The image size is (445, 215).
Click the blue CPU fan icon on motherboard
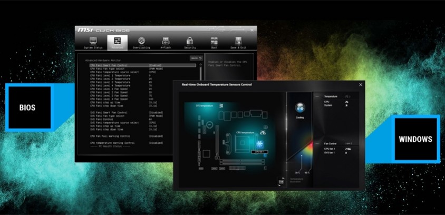260,144
